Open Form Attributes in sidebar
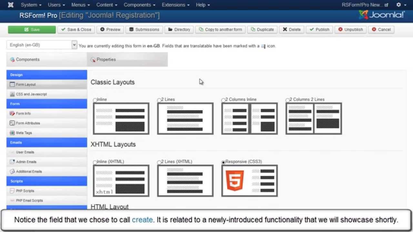413x232 pixels. tap(47, 123)
